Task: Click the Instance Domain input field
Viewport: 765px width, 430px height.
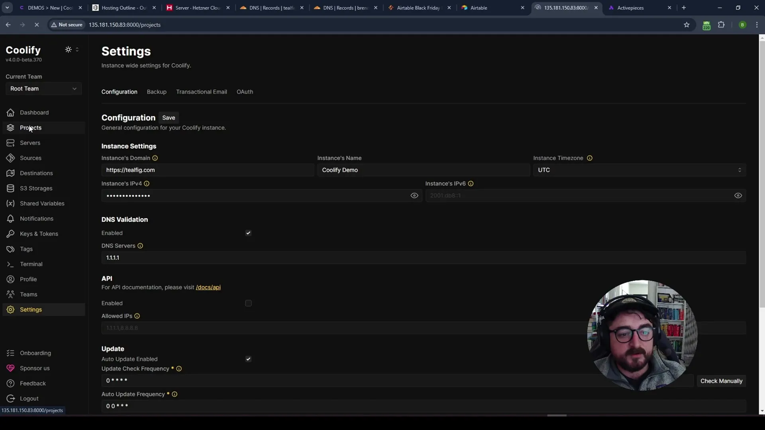Action: pyautogui.click(x=208, y=170)
